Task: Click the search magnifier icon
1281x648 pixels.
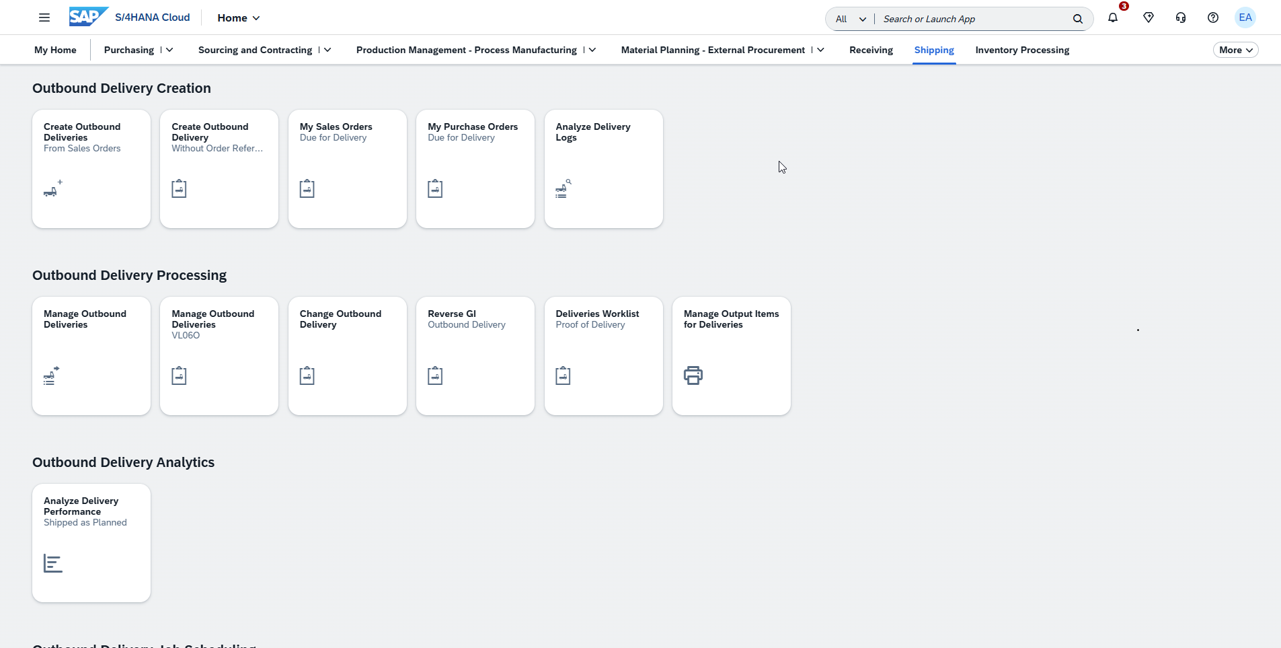Action: point(1078,19)
